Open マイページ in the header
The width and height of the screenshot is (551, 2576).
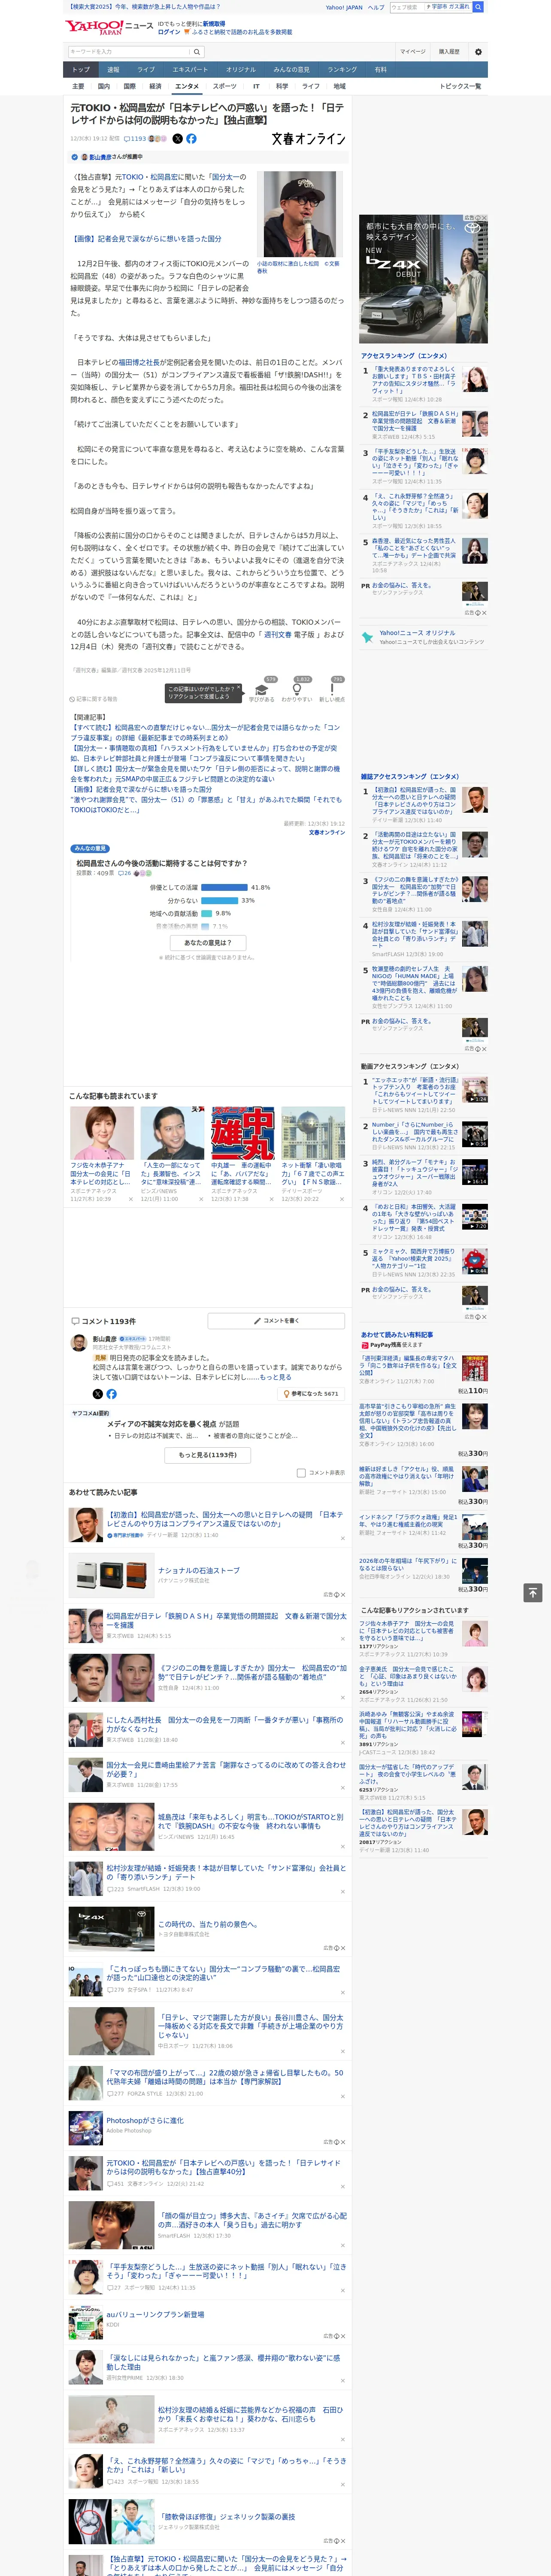click(413, 51)
